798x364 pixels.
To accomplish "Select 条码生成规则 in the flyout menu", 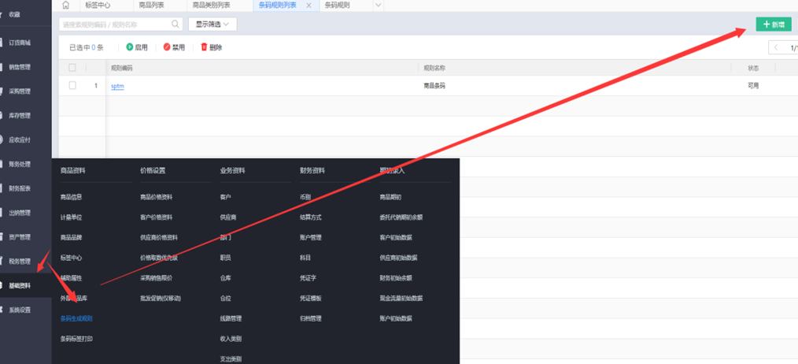I will 76,319.
